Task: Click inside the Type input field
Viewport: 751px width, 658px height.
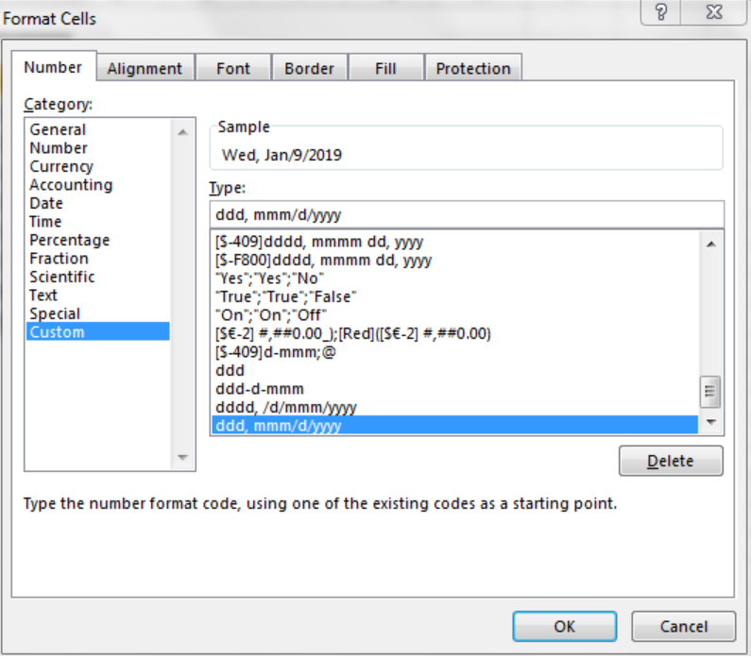Action: click(x=467, y=215)
